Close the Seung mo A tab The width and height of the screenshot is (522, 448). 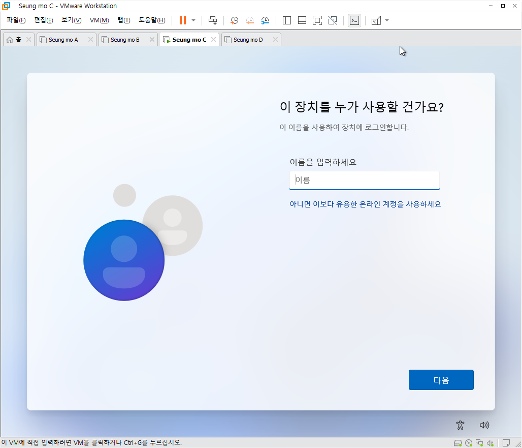tap(90, 40)
